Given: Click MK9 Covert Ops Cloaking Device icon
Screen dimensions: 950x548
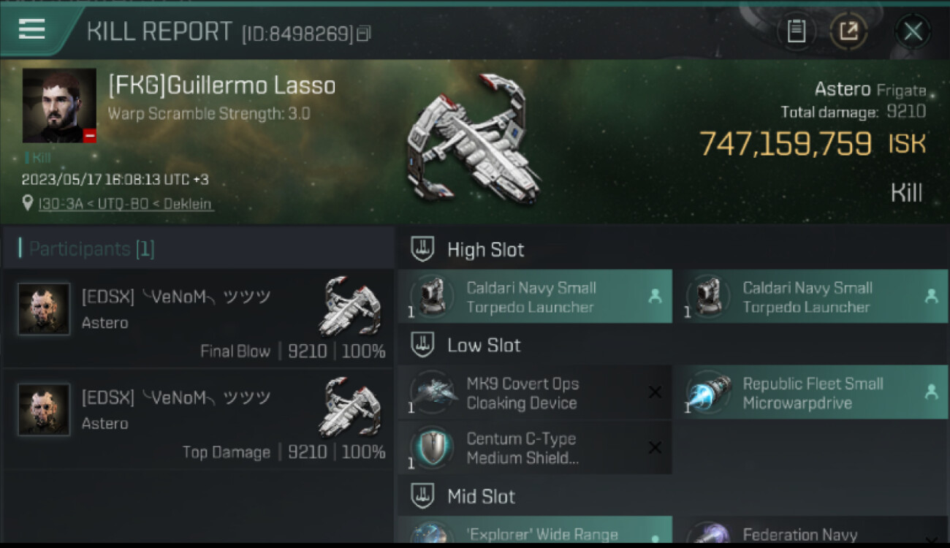Looking at the screenshot, I should pos(433,393).
